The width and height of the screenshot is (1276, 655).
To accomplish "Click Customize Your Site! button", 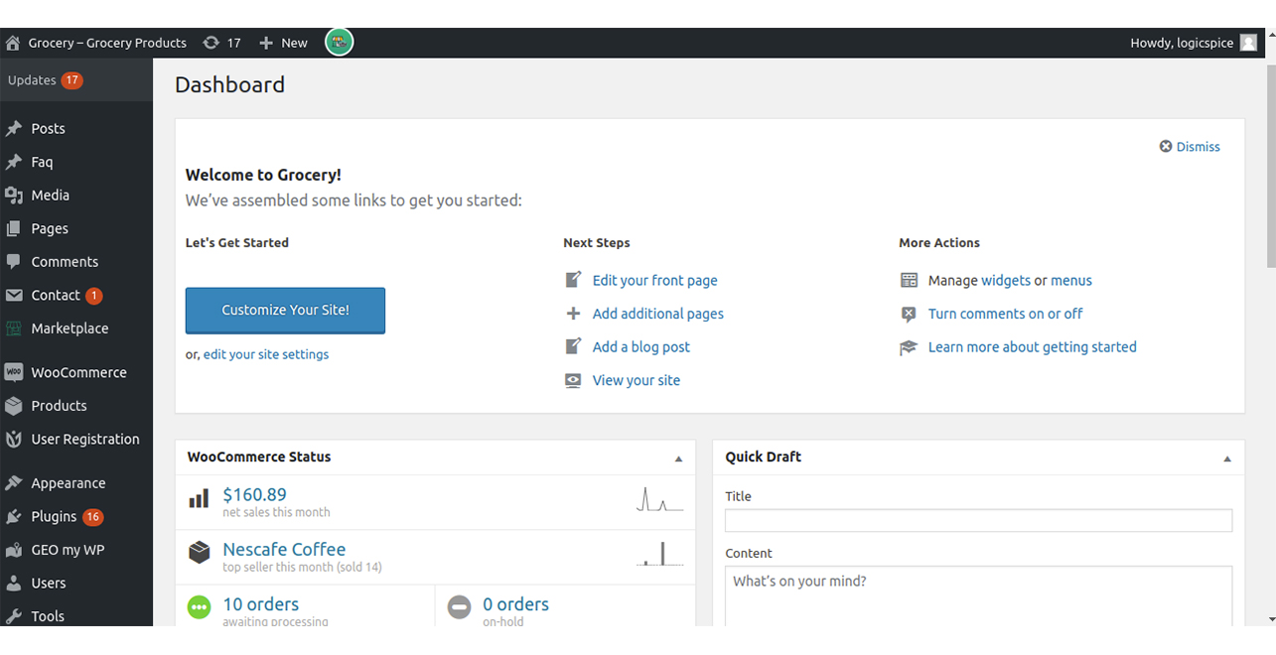I will [x=285, y=311].
